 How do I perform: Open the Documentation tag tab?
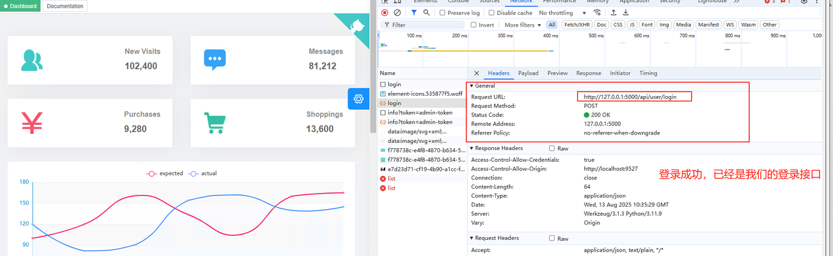pyautogui.click(x=65, y=6)
